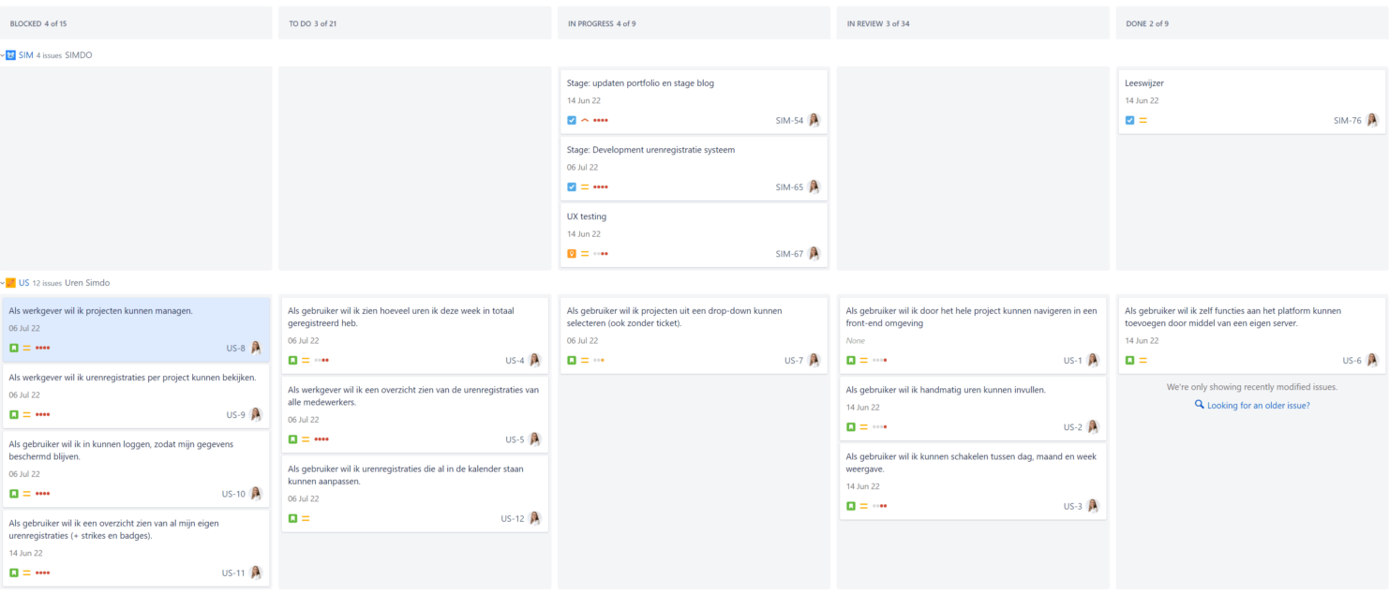Click the SIMDO project avatar icon
This screenshot has width=1389, height=595.
coord(12,54)
